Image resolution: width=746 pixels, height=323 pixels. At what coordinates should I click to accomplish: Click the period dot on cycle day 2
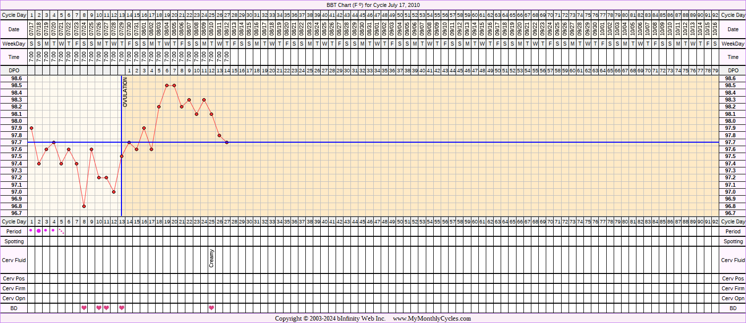[39, 230]
